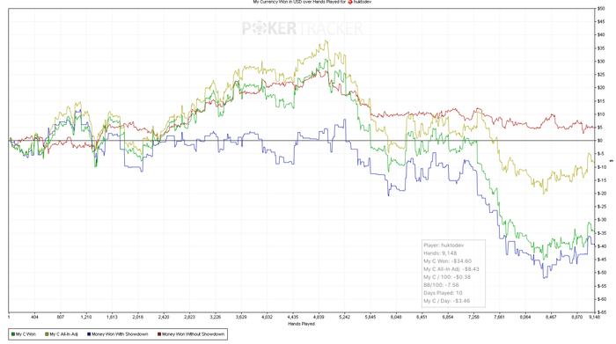Select the 'Money Won With Showdown' legend label

pyautogui.click(x=120, y=334)
